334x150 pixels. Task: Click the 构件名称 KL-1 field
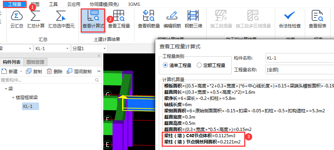pos(300,58)
